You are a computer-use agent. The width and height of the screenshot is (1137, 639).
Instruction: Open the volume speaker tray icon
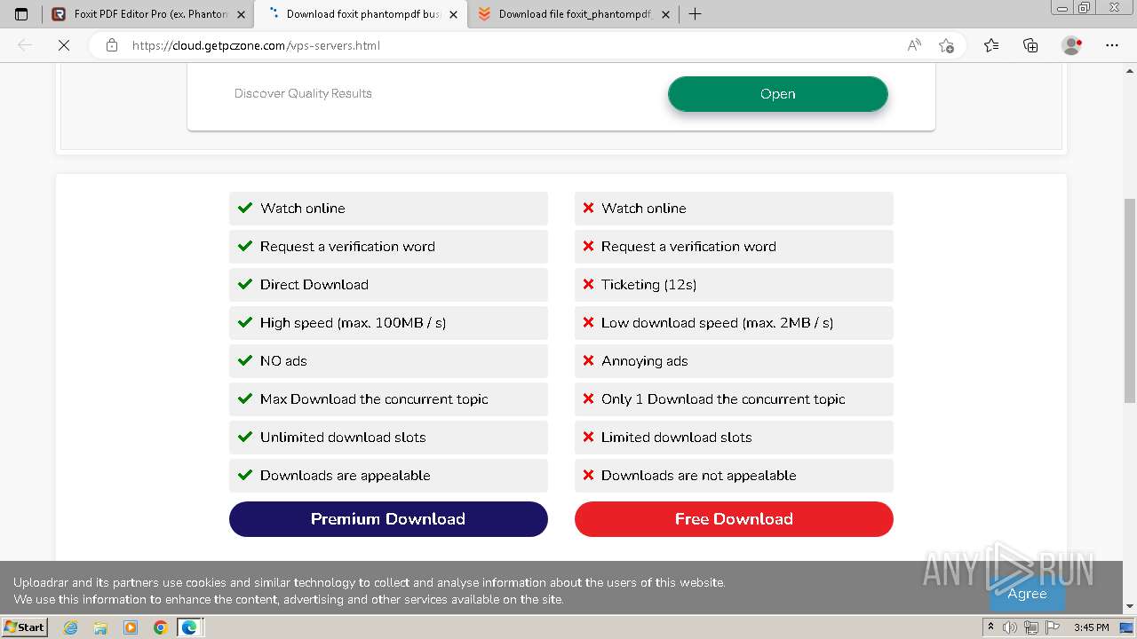point(1010,627)
